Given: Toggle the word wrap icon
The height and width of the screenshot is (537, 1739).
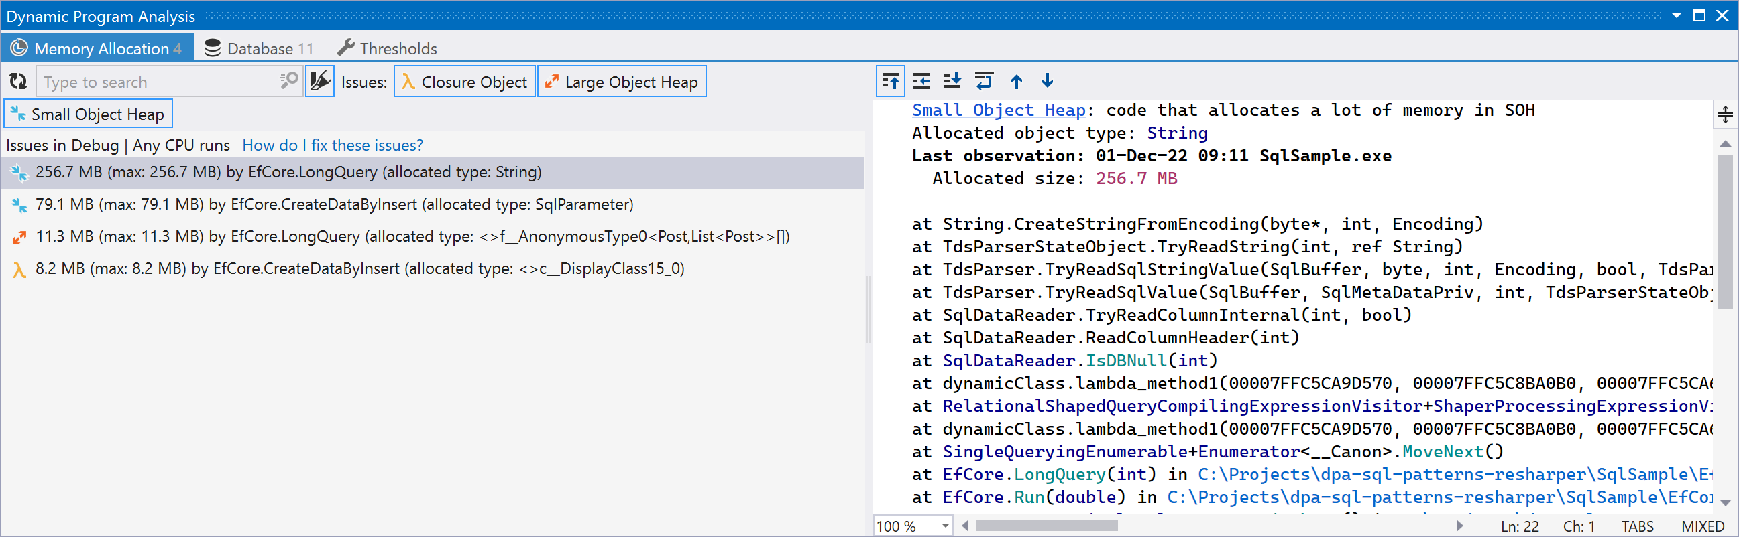Looking at the screenshot, I should 984,82.
